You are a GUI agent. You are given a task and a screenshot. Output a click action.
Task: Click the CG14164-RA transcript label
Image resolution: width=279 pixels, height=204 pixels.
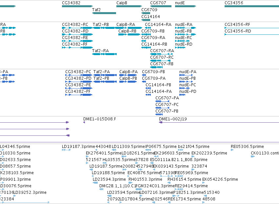coord(158,24)
